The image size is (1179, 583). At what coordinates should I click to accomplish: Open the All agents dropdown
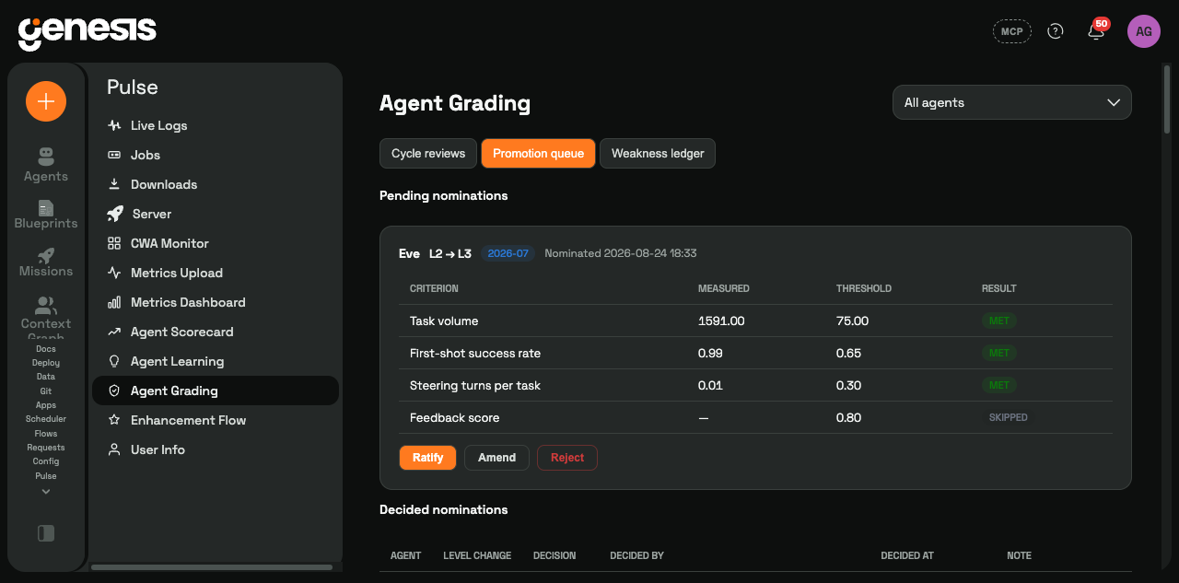click(1012, 102)
